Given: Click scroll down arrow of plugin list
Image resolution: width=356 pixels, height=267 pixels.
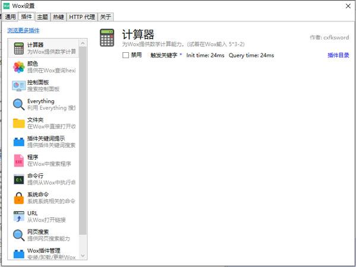Looking at the screenshot, I should click(x=83, y=256).
